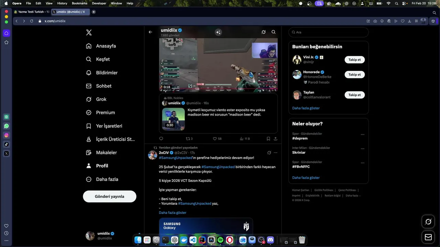The height and width of the screenshot is (247, 440).
Task: Open Discord from the Dock
Action: click(x=271, y=240)
